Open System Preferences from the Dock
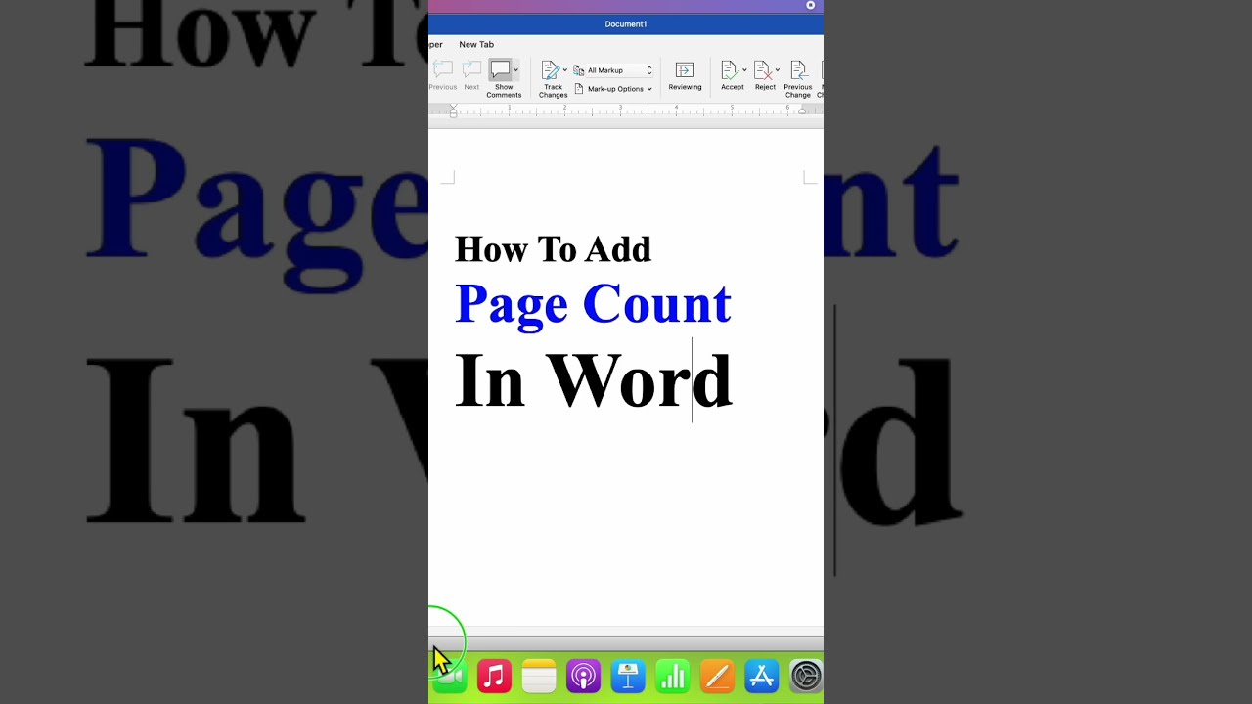 [x=806, y=676]
